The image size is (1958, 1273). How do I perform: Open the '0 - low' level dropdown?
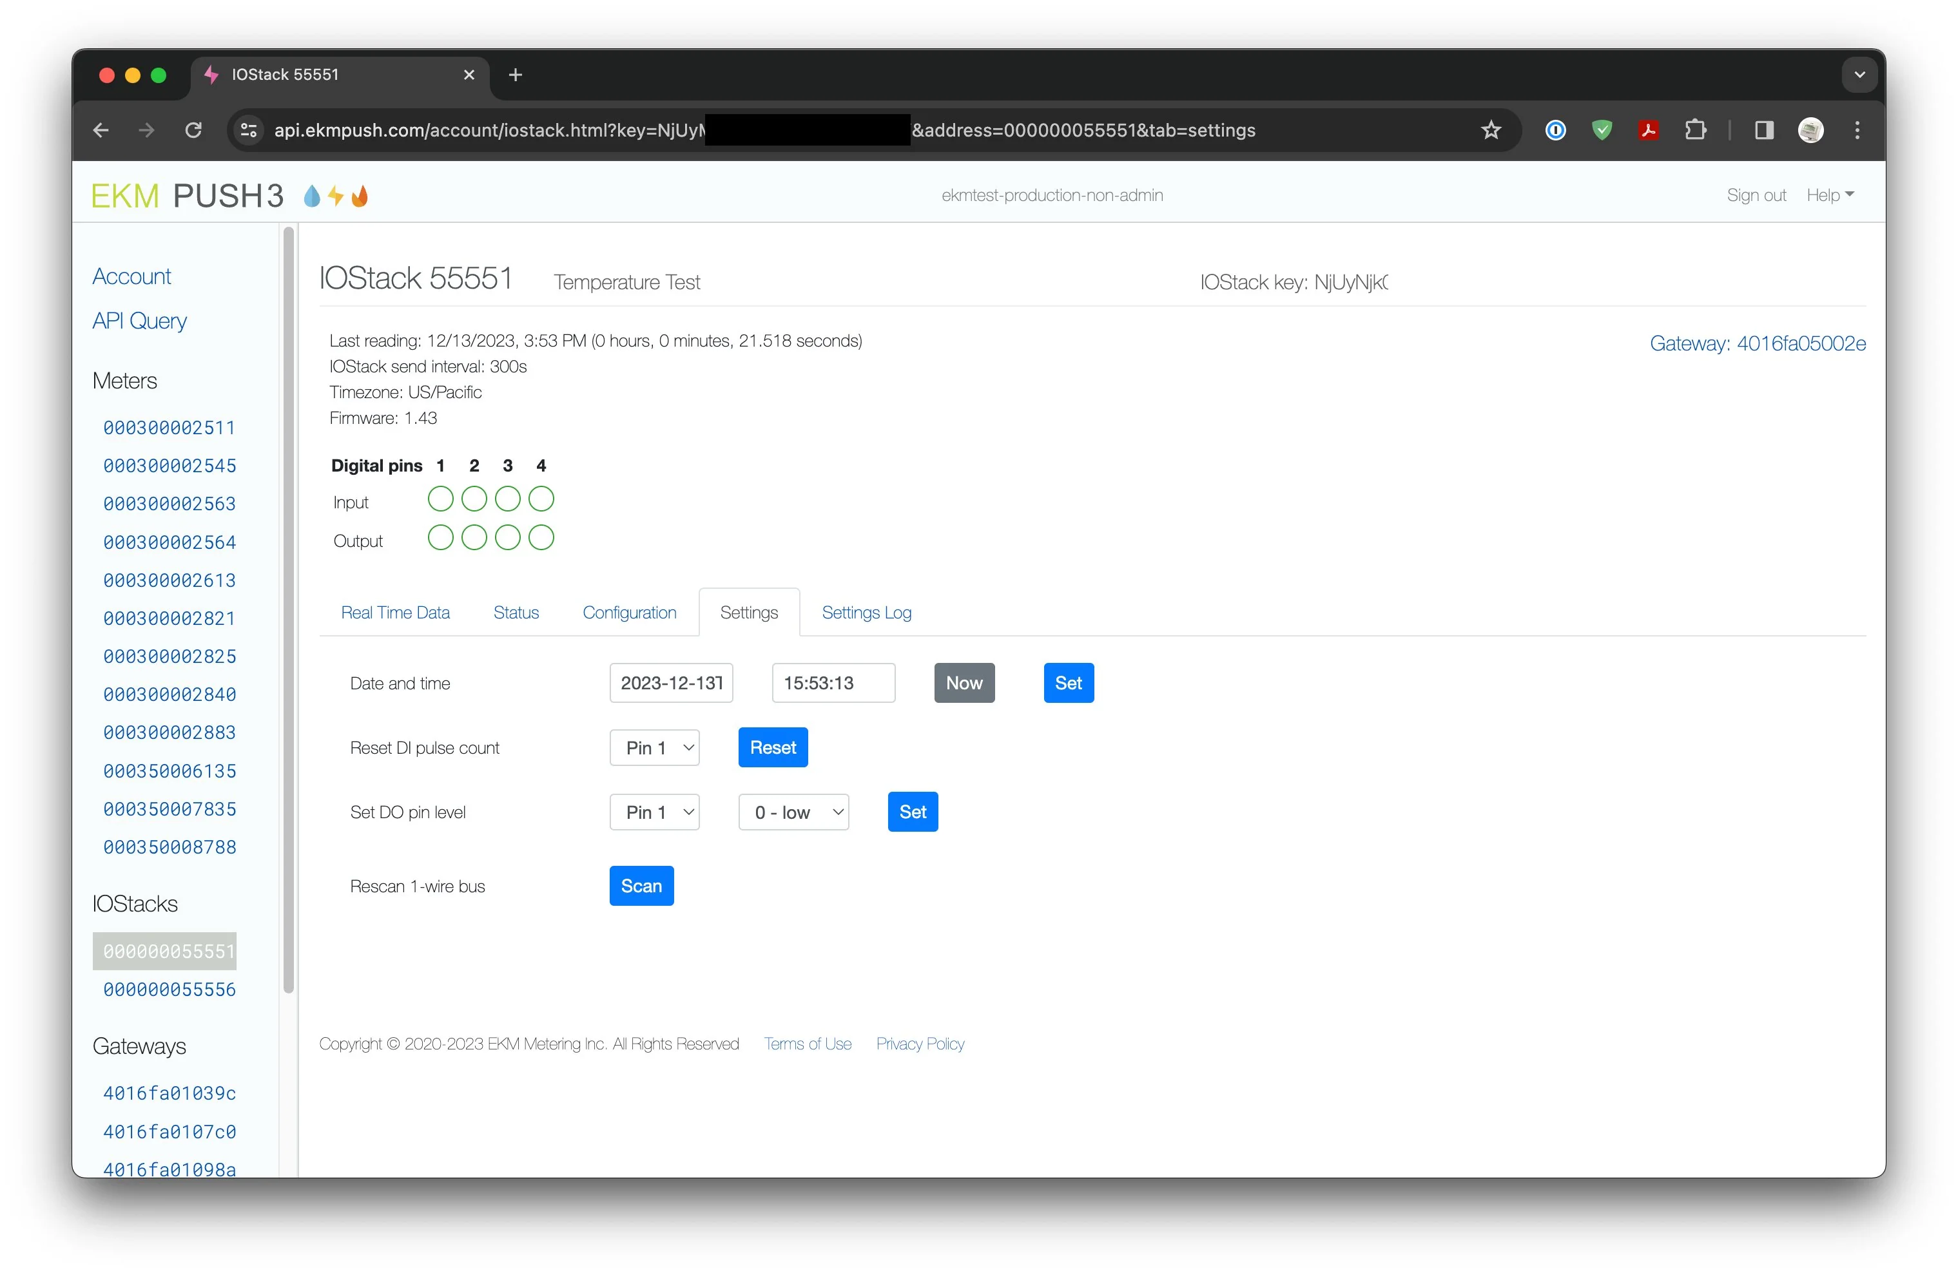(793, 812)
